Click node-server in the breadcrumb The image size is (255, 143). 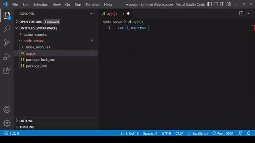(112, 22)
